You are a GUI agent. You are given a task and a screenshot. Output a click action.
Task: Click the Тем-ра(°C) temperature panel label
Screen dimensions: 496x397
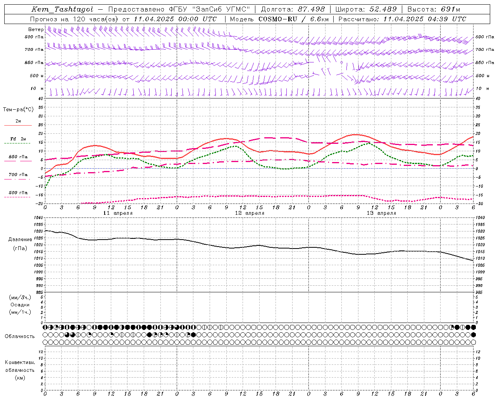click(18, 110)
